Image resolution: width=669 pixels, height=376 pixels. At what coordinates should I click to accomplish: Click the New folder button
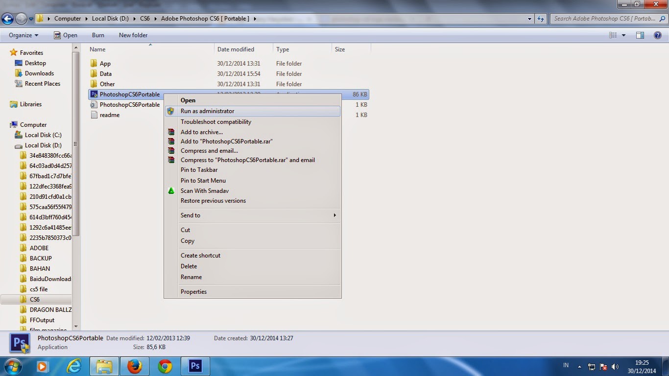(133, 35)
